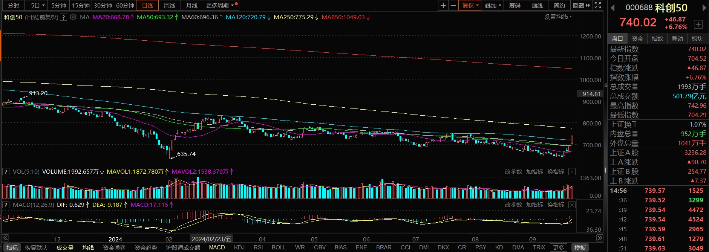Toggle 隐藏 to hide side panel

[x=581, y=5]
